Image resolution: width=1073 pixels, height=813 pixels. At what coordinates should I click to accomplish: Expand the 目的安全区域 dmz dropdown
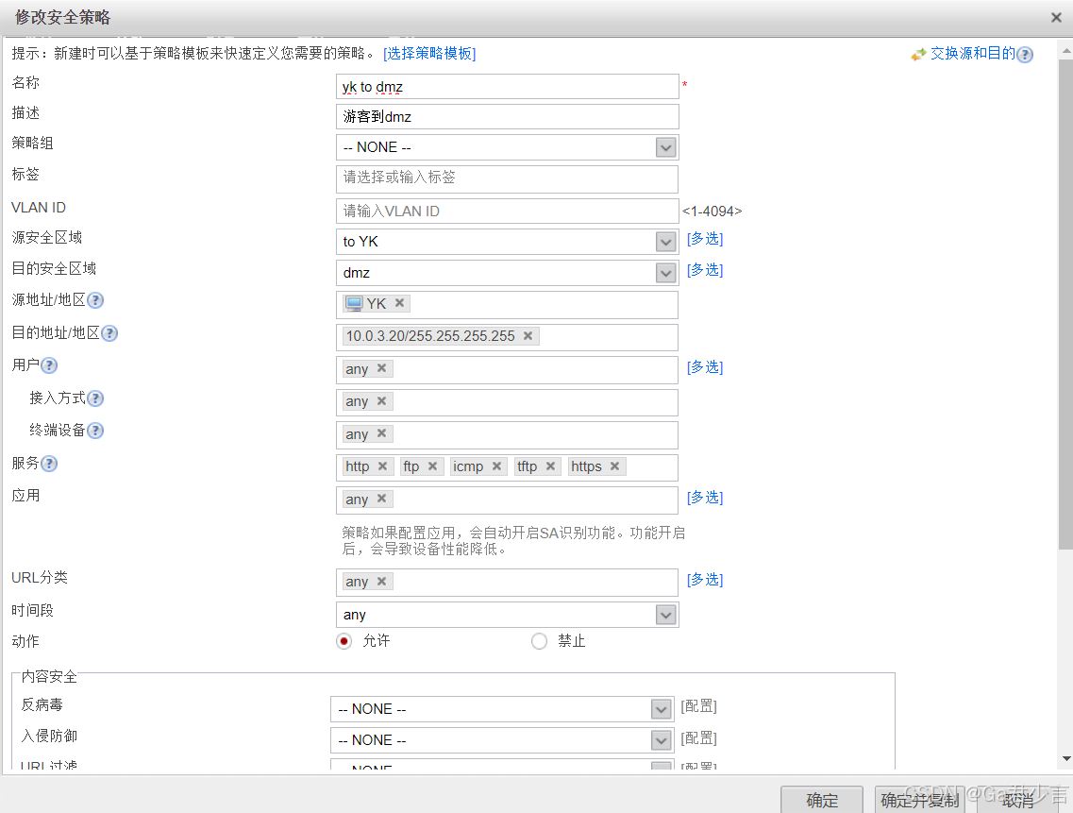[x=666, y=273]
